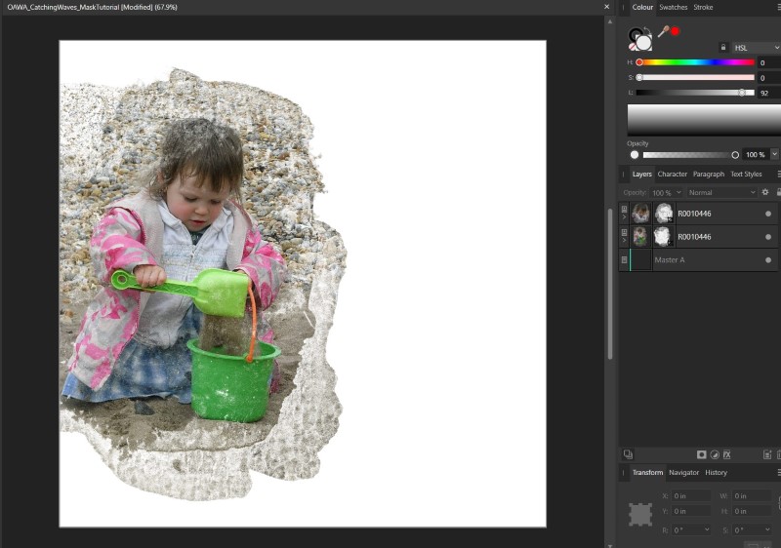Viewport: 781px width, 548px height.
Task: Switch to the Transform tab
Action: point(647,472)
